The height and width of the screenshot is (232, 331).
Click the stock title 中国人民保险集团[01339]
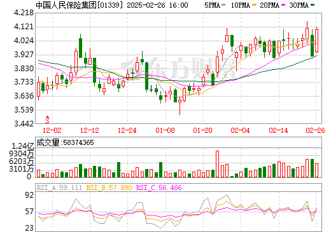pyautogui.click(x=80, y=5)
